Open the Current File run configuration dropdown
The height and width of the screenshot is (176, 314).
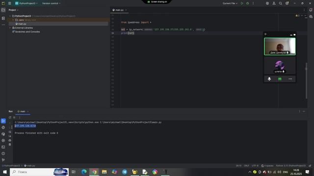[230, 3]
